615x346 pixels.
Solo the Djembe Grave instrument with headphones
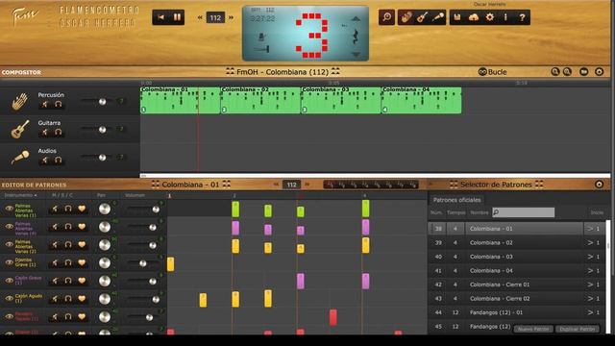(68, 262)
